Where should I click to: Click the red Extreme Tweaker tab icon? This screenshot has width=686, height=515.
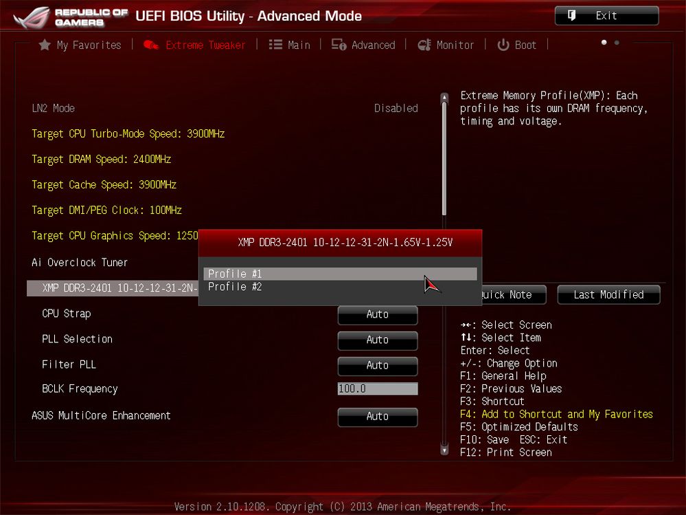(x=151, y=45)
